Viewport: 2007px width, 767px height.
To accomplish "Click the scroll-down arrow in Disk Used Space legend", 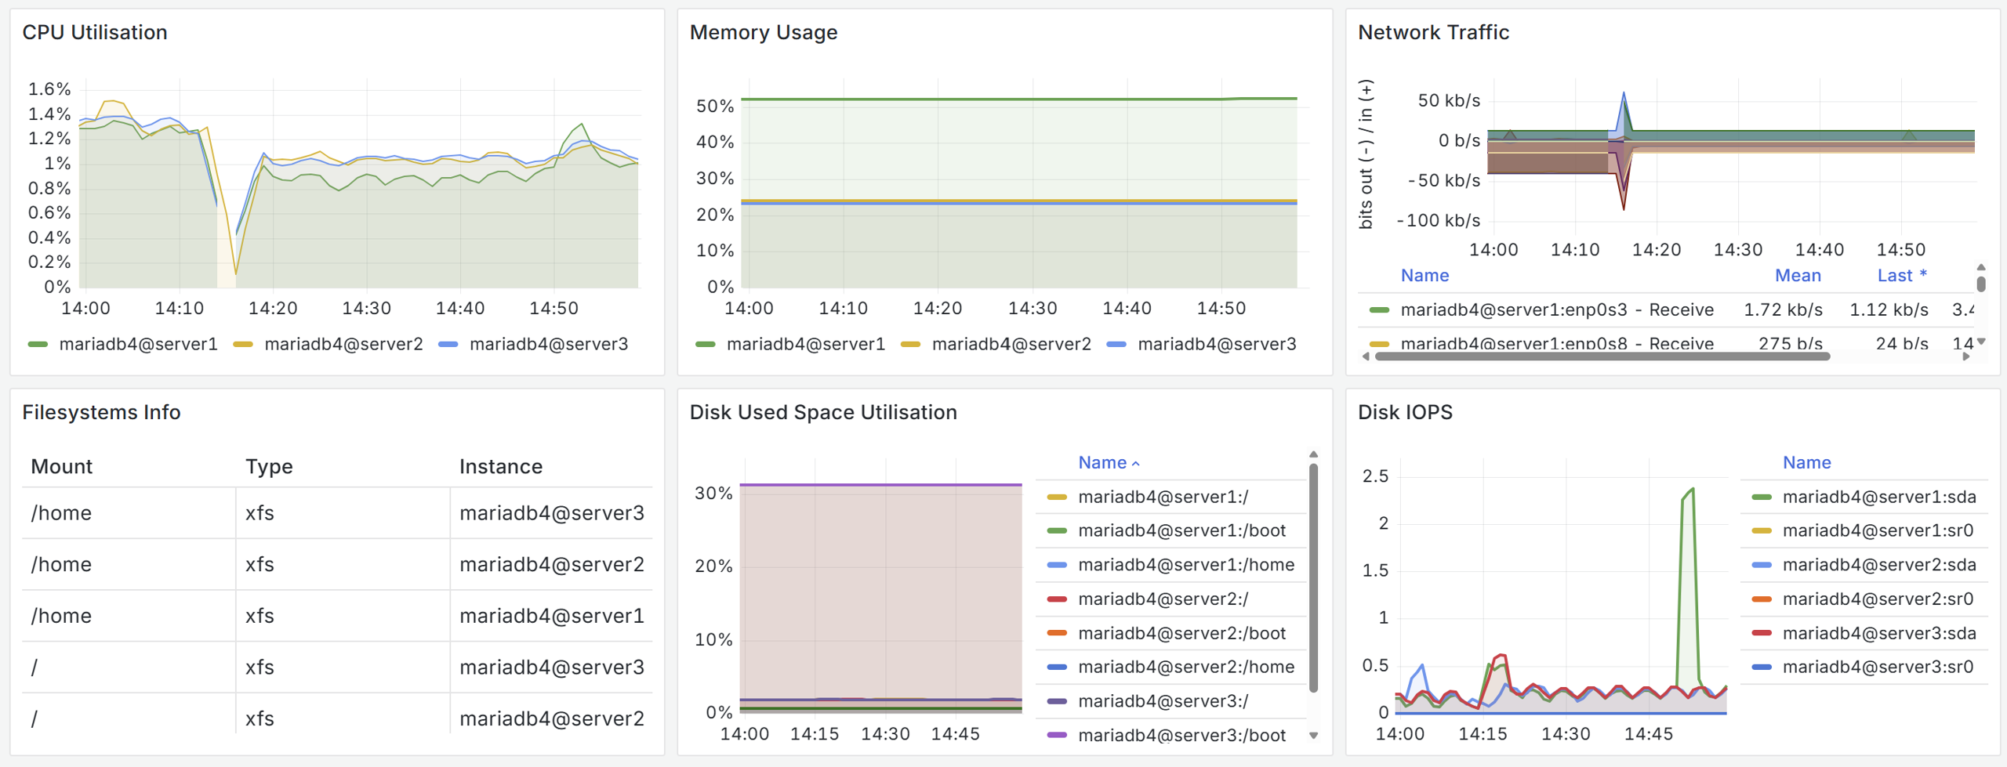I will tap(1314, 736).
